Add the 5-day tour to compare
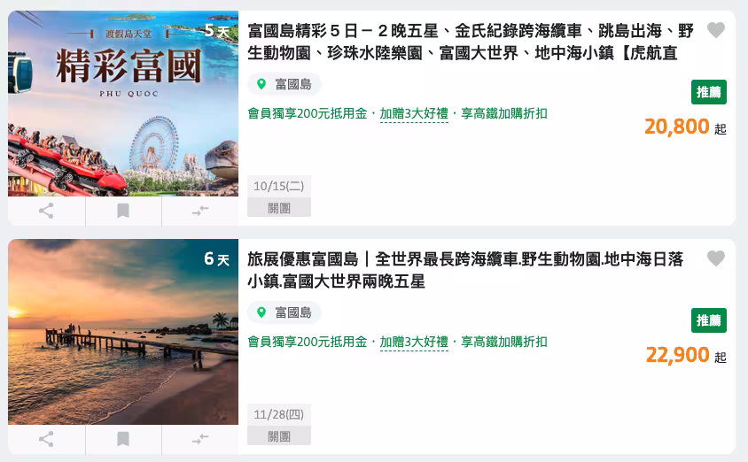Screen dimensions: 748x462 pyautogui.click(x=200, y=211)
